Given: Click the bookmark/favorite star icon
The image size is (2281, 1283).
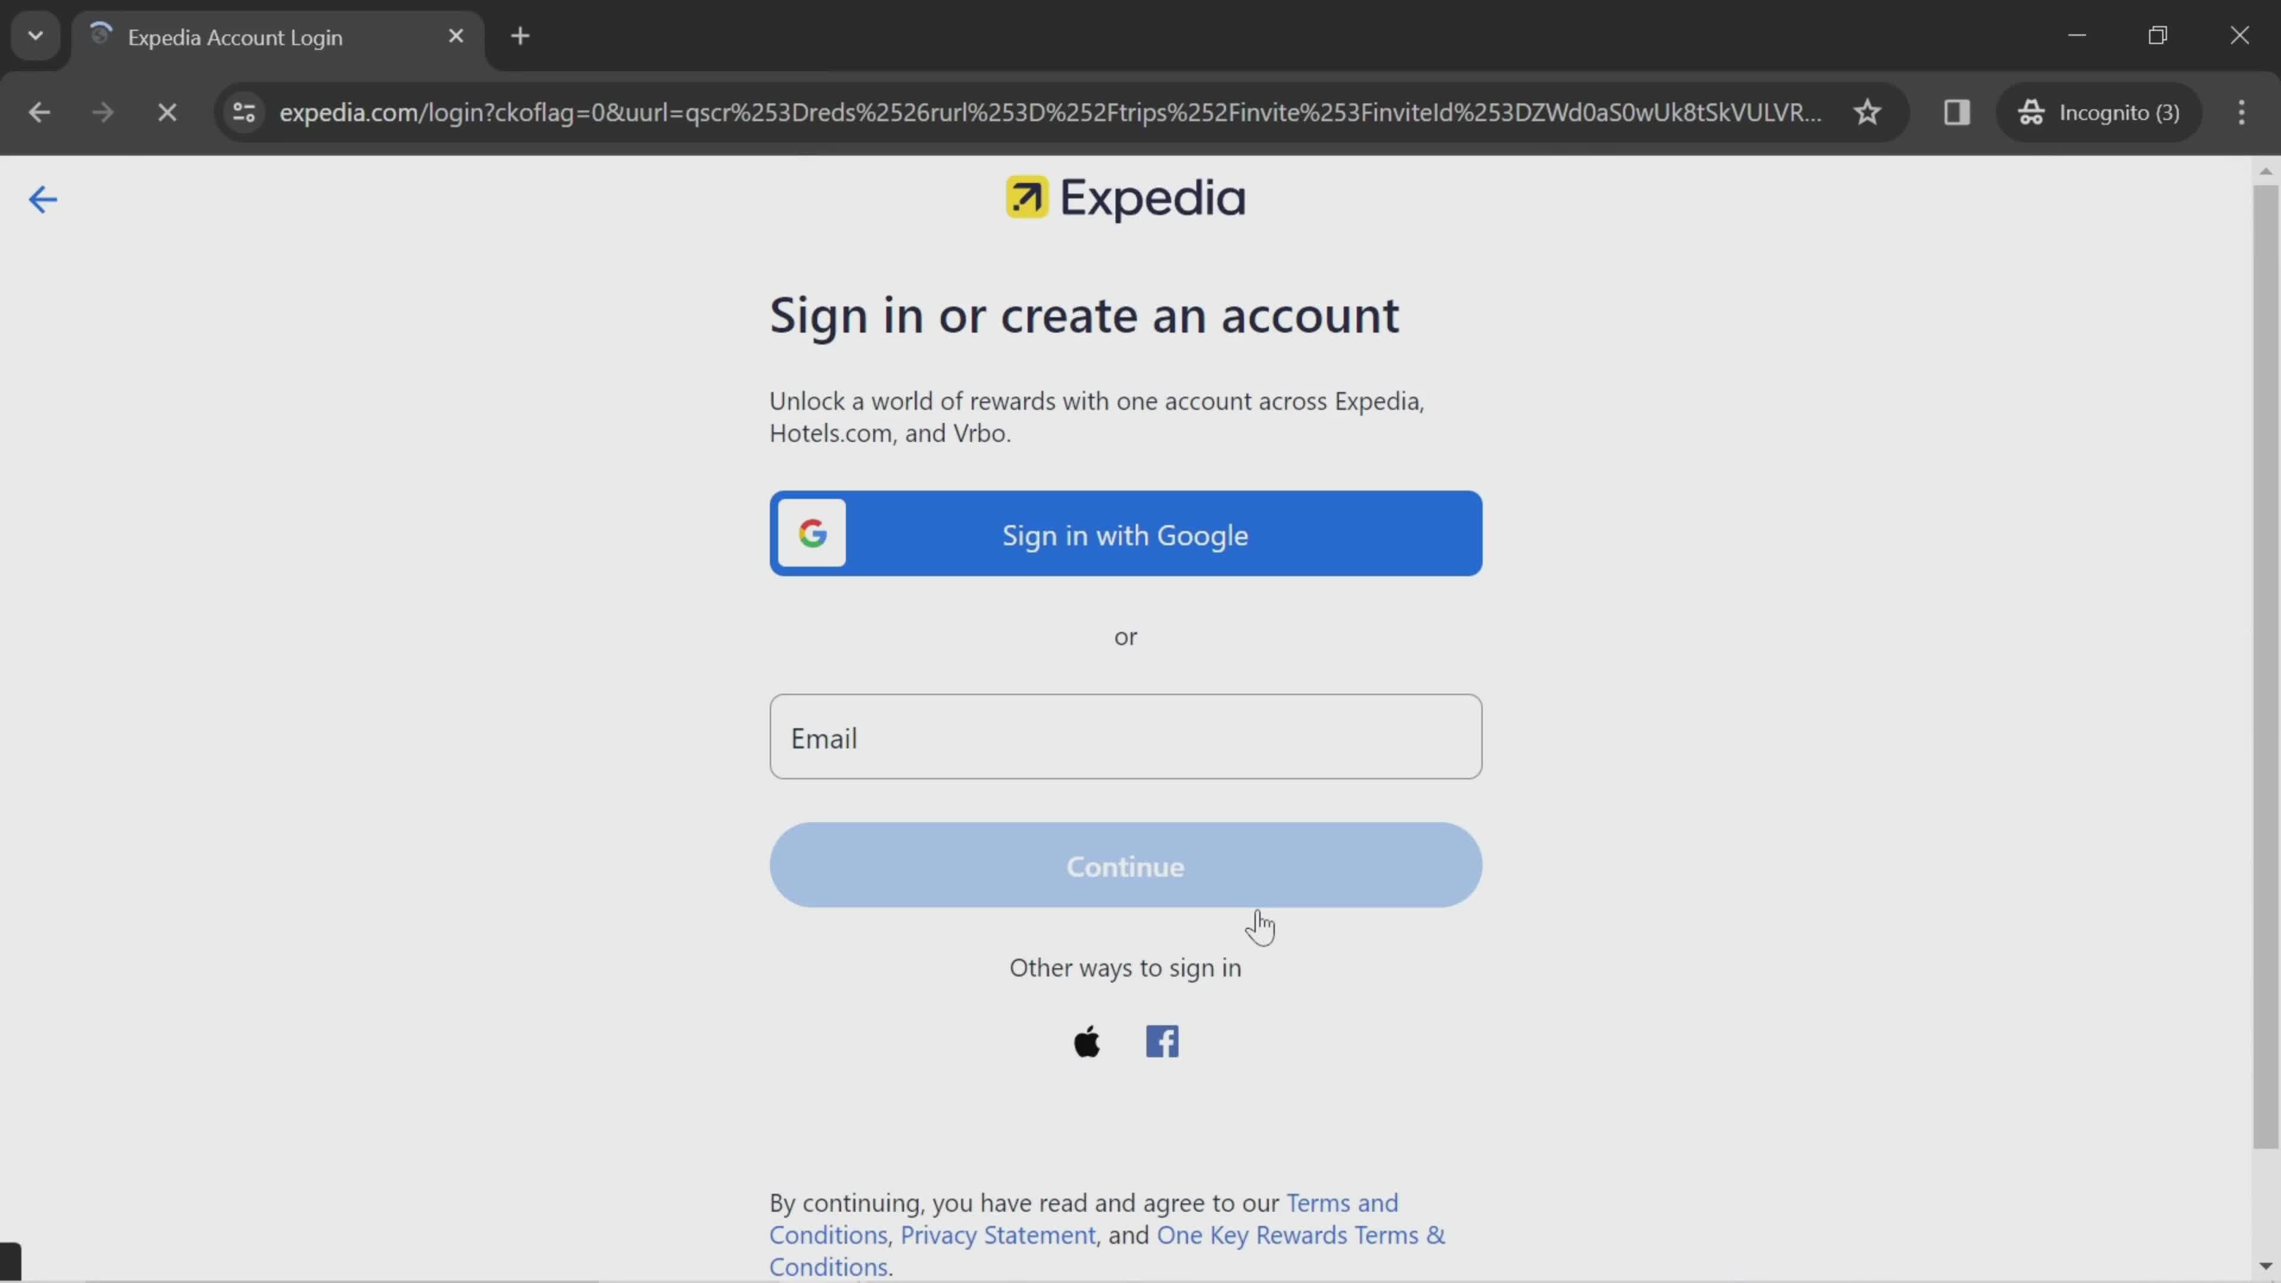Looking at the screenshot, I should click(1869, 111).
